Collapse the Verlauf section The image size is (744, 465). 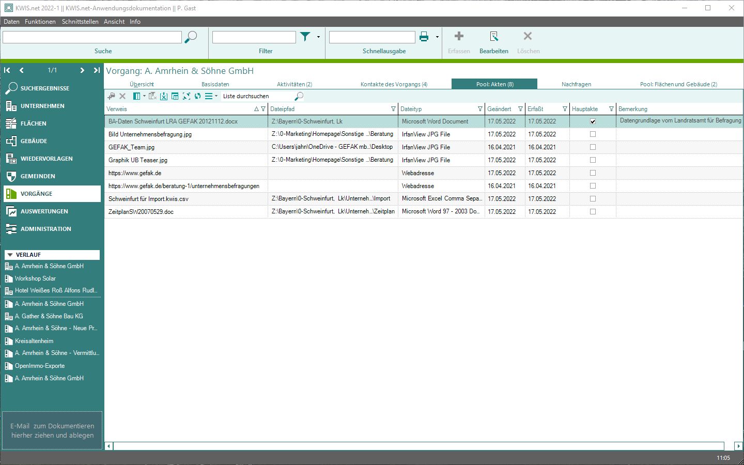(x=10, y=255)
